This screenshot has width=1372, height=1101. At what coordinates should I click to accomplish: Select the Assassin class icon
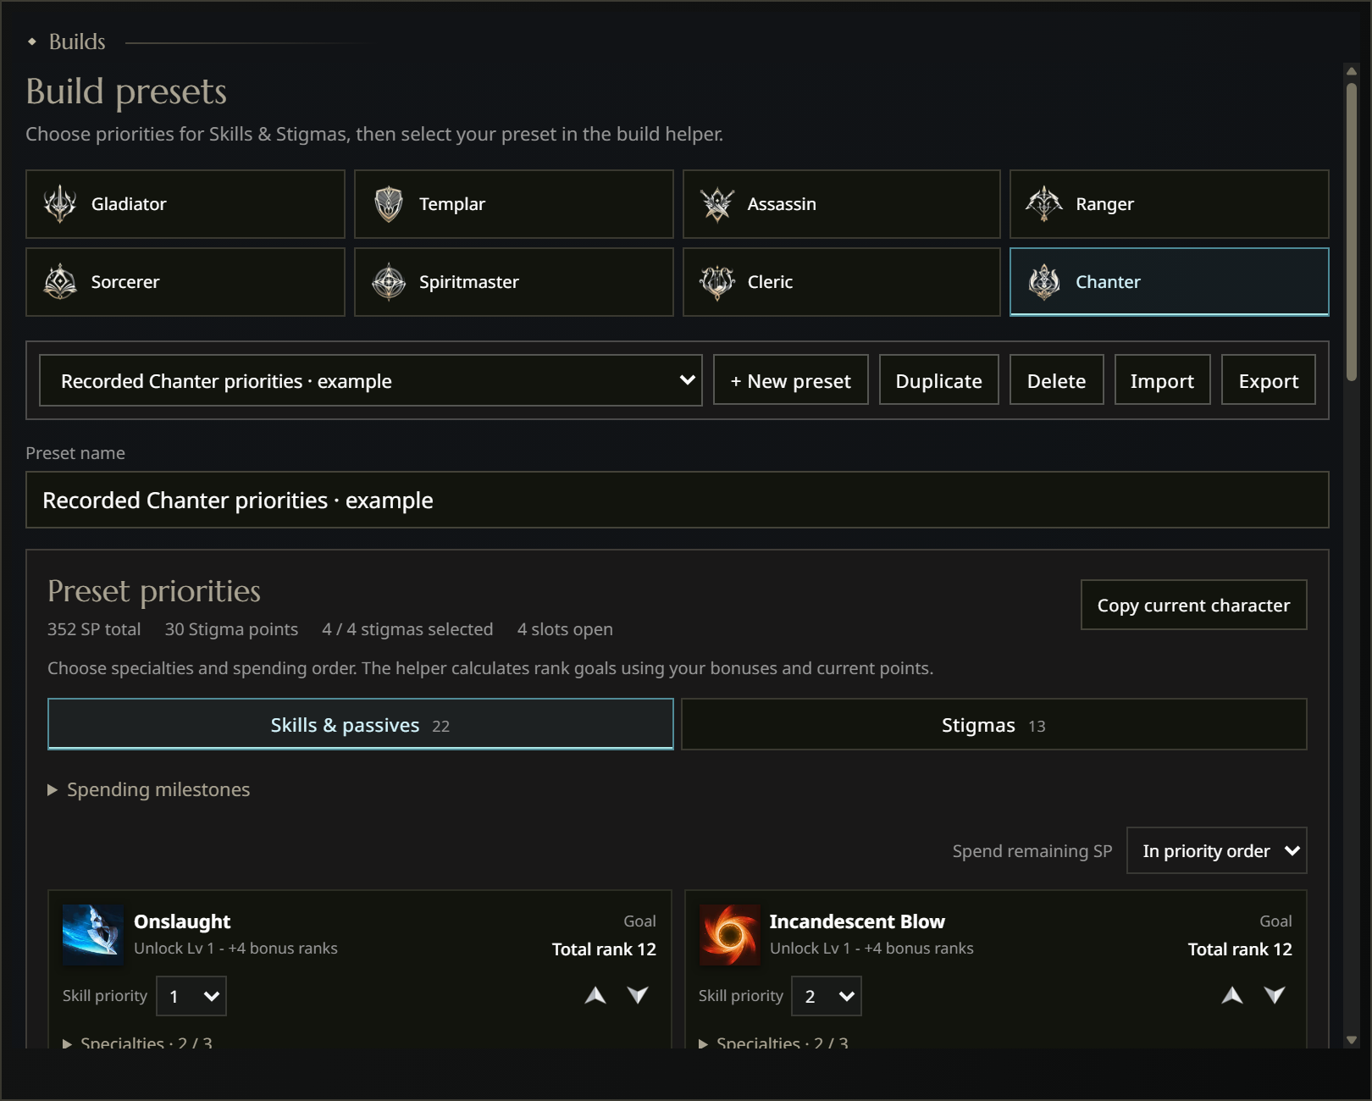tap(717, 204)
